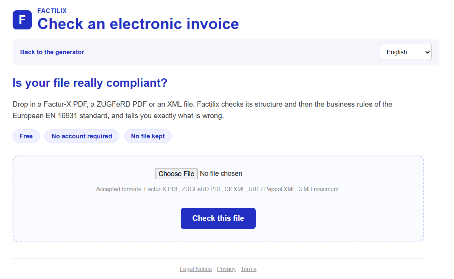454x279 pixels.
Task: Go back to the generator link
Action: pos(52,52)
